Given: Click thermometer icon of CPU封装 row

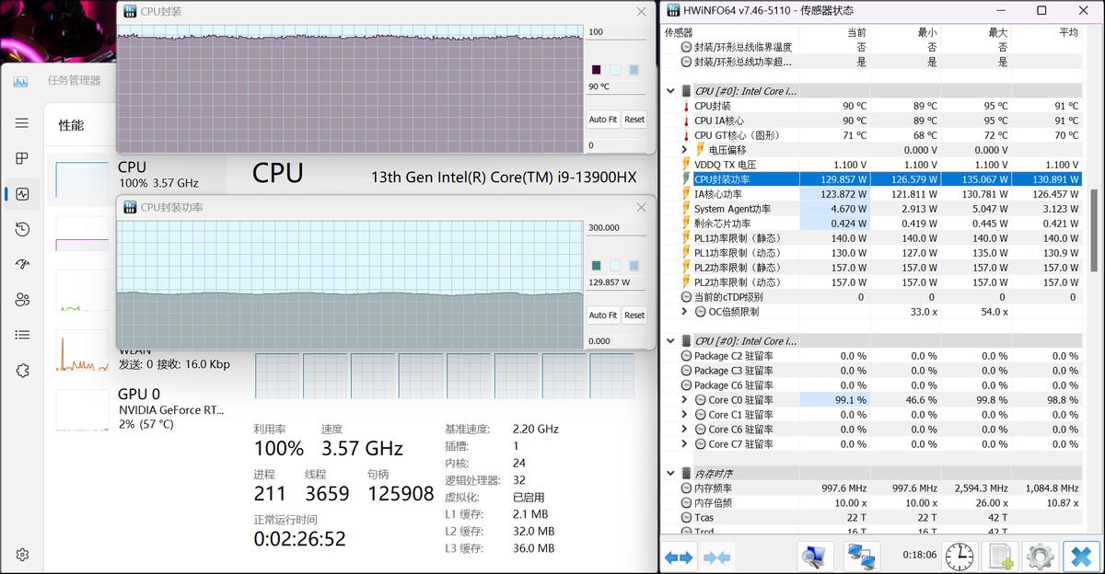Looking at the screenshot, I should 686,106.
